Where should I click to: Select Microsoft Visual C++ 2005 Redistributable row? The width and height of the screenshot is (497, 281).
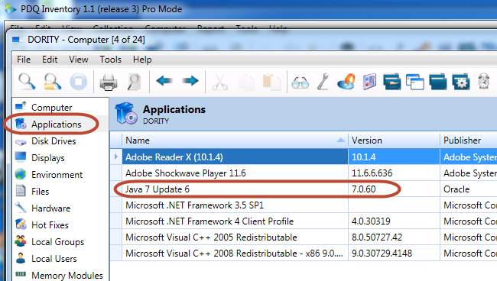(x=304, y=237)
